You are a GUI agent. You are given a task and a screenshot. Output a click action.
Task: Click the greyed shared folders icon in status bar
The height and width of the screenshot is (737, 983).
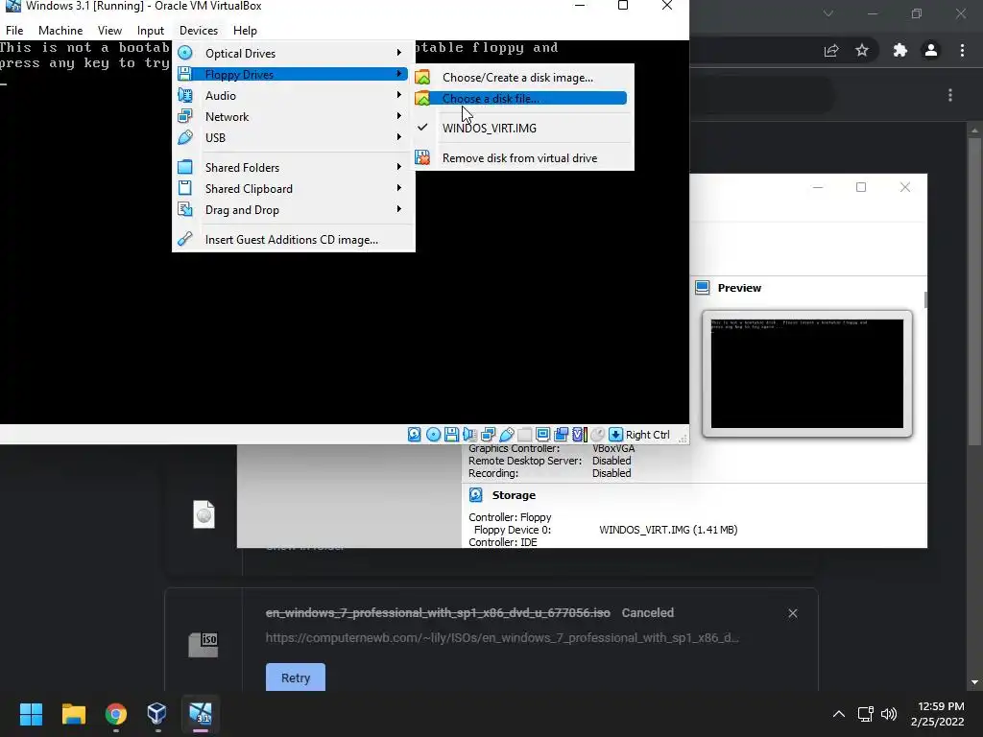point(525,435)
